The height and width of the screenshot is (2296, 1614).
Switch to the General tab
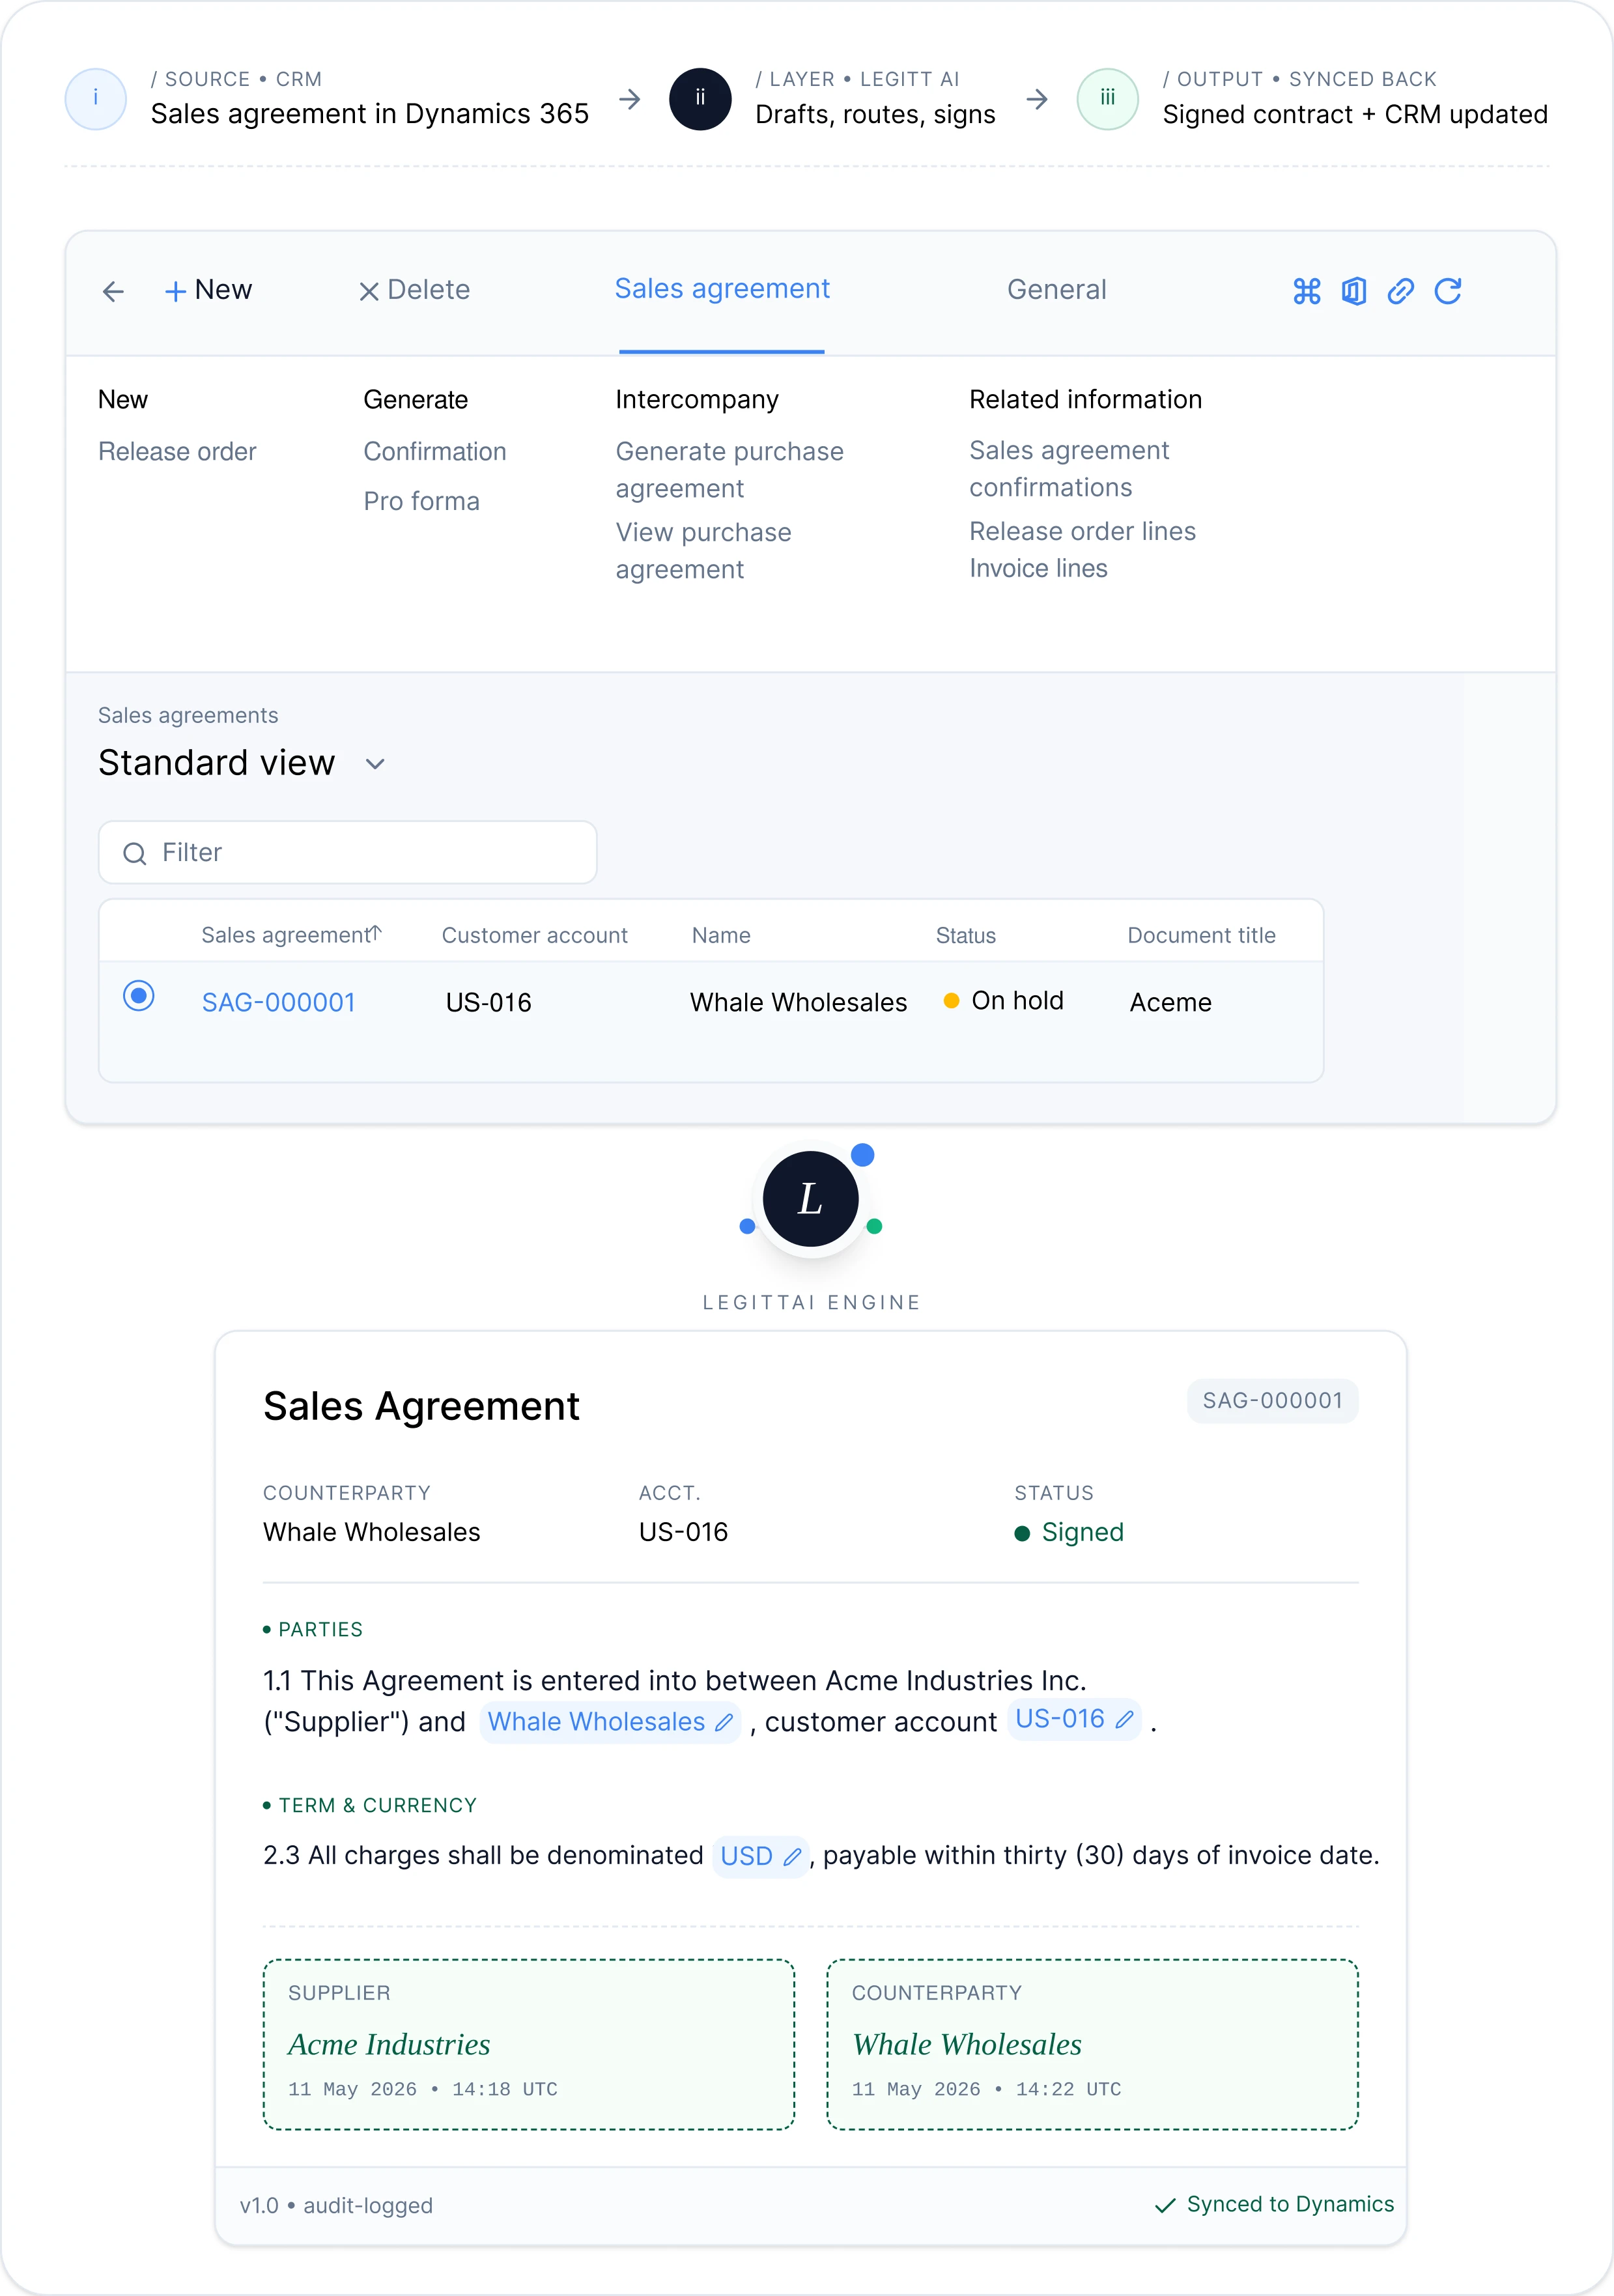pyautogui.click(x=1056, y=290)
